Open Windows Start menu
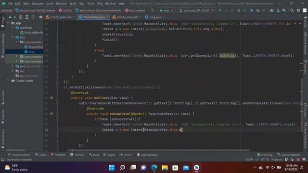 (x=112, y=168)
